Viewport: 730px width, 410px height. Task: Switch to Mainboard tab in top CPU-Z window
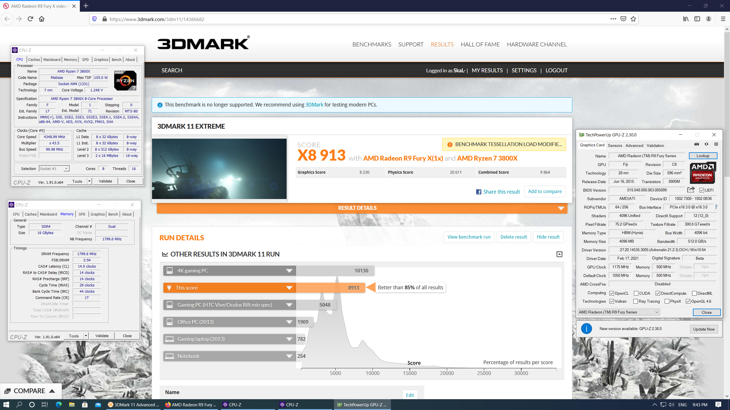[52, 60]
